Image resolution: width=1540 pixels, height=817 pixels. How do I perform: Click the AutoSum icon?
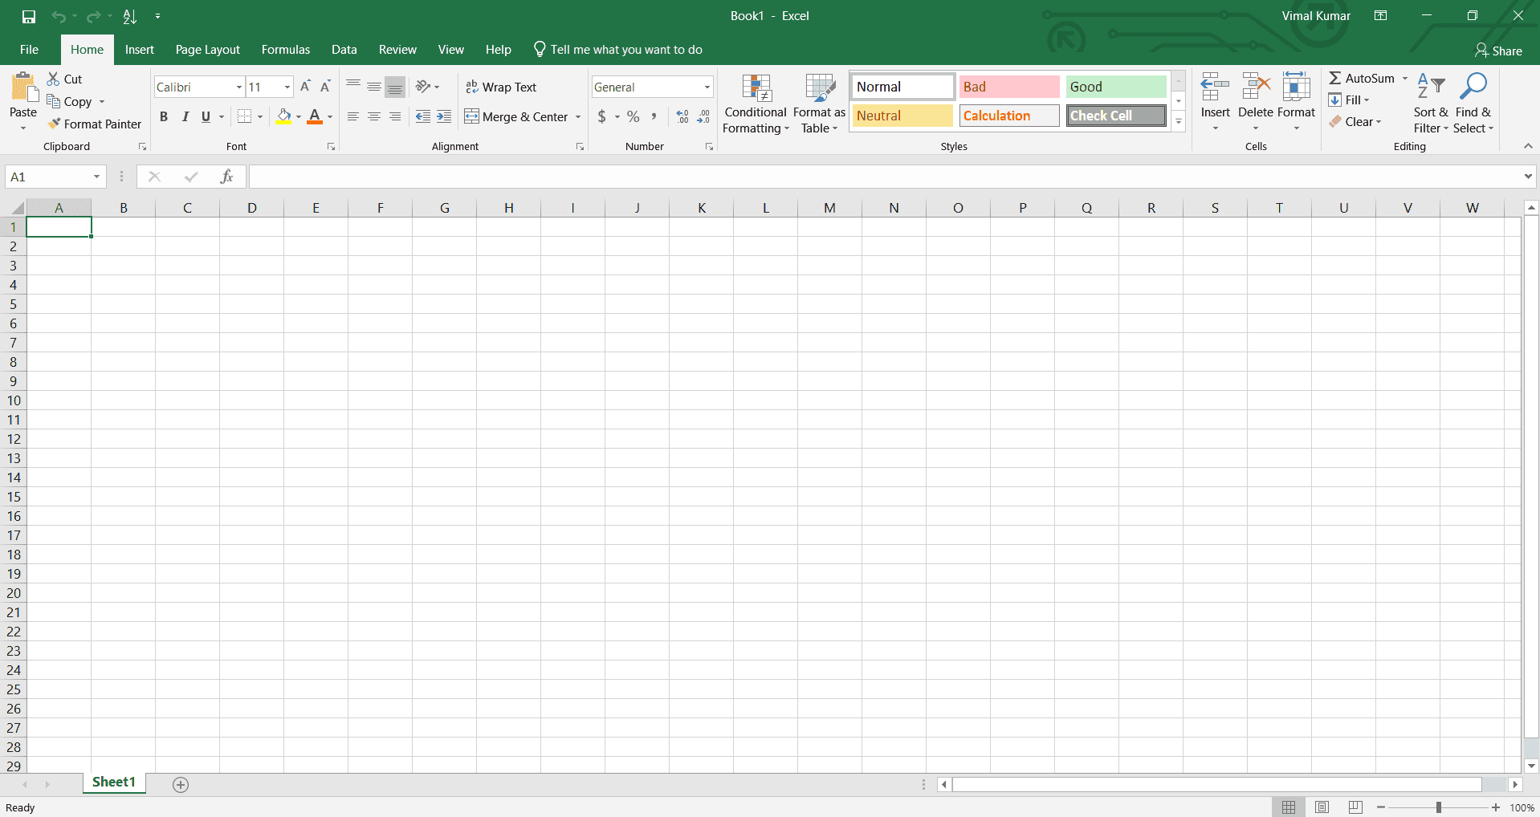tap(1335, 78)
